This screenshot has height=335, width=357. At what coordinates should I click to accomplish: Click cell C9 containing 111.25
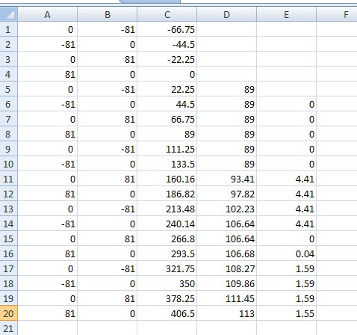click(167, 149)
